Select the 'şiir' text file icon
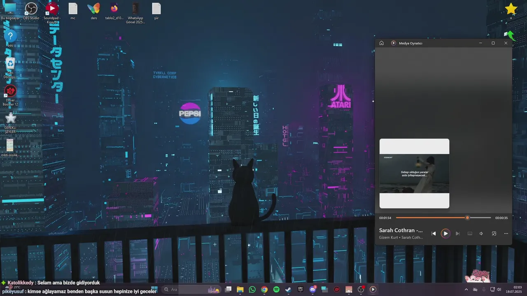This screenshot has height=296, width=527. 156,12
